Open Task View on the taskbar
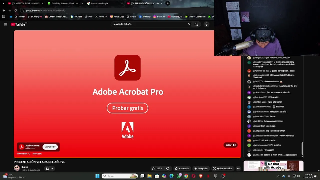Screen dimensions: 320x180 point(142,176)
